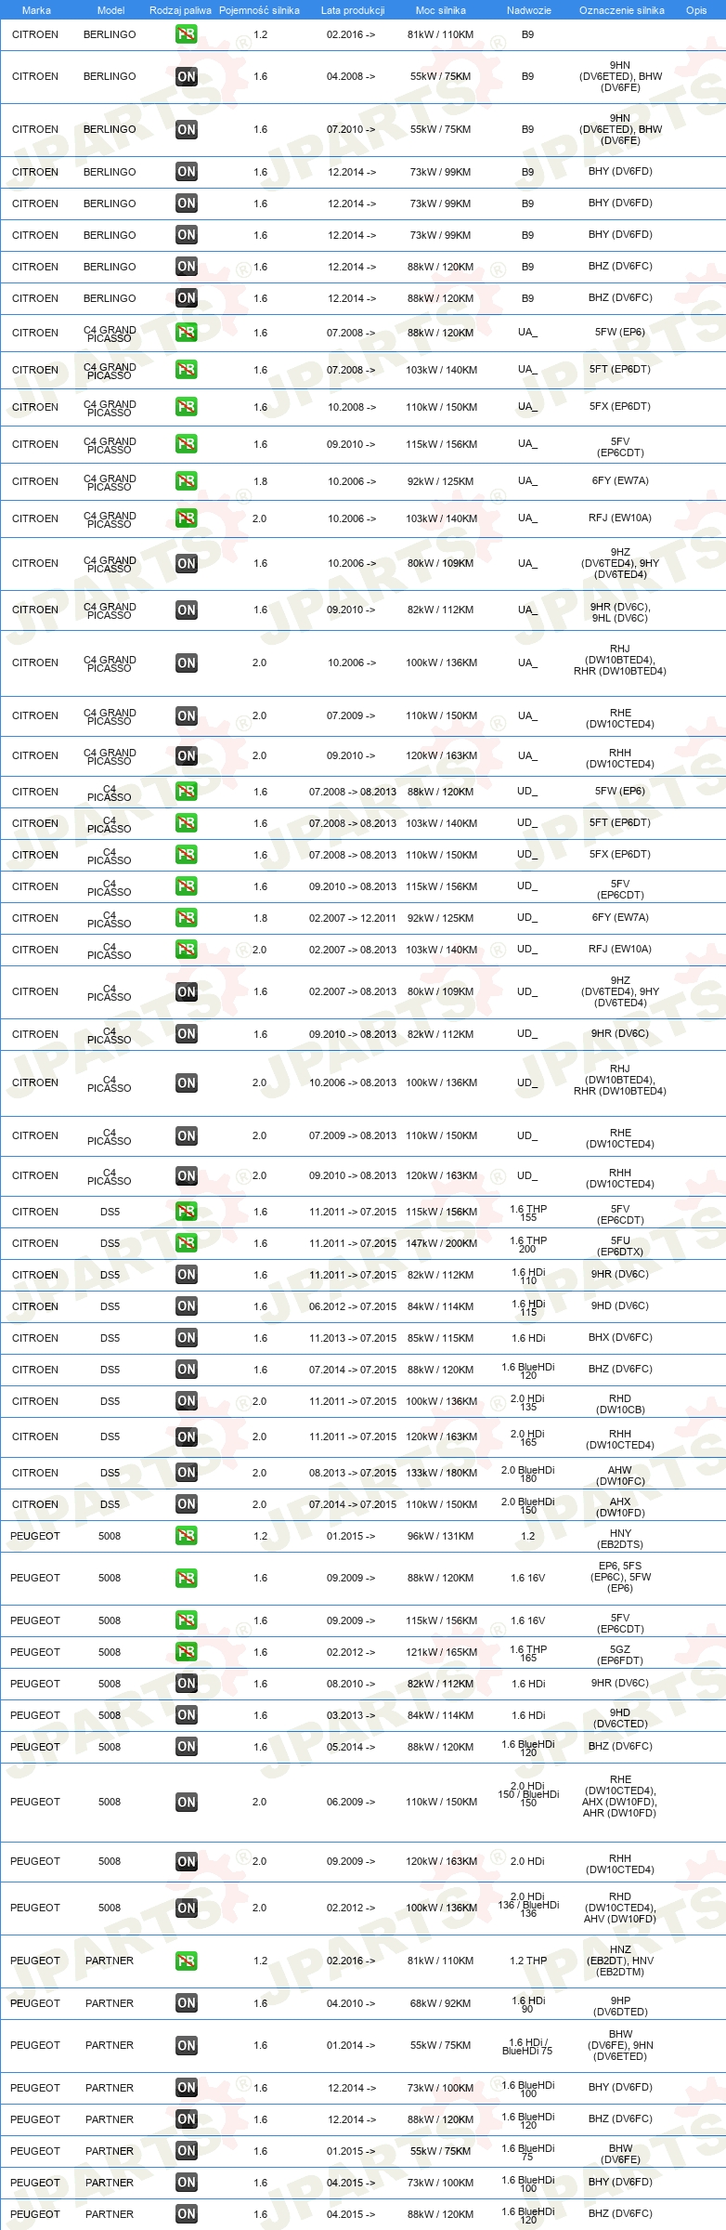Viewport: 726px width, 2230px height.
Task: Click the '11.2013 -> 07.2015' production years cell
Action: [353, 1338]
